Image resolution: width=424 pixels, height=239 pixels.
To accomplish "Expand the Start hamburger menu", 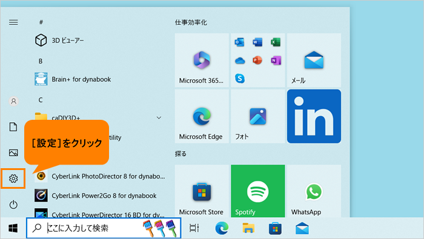I will (13, 22).
